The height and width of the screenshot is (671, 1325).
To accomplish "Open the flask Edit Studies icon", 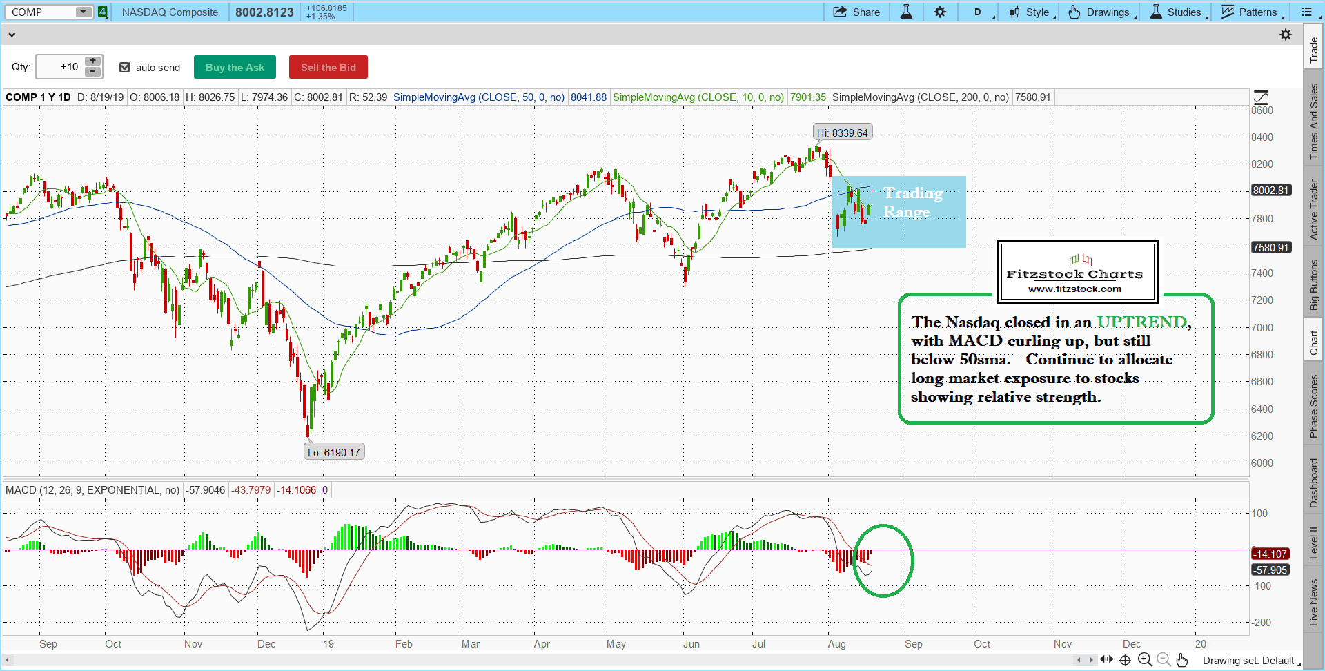I will (x=906, y=12).
